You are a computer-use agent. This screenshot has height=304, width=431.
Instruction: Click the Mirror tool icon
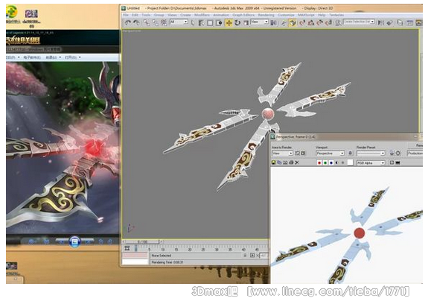click(x=380, y=23)
